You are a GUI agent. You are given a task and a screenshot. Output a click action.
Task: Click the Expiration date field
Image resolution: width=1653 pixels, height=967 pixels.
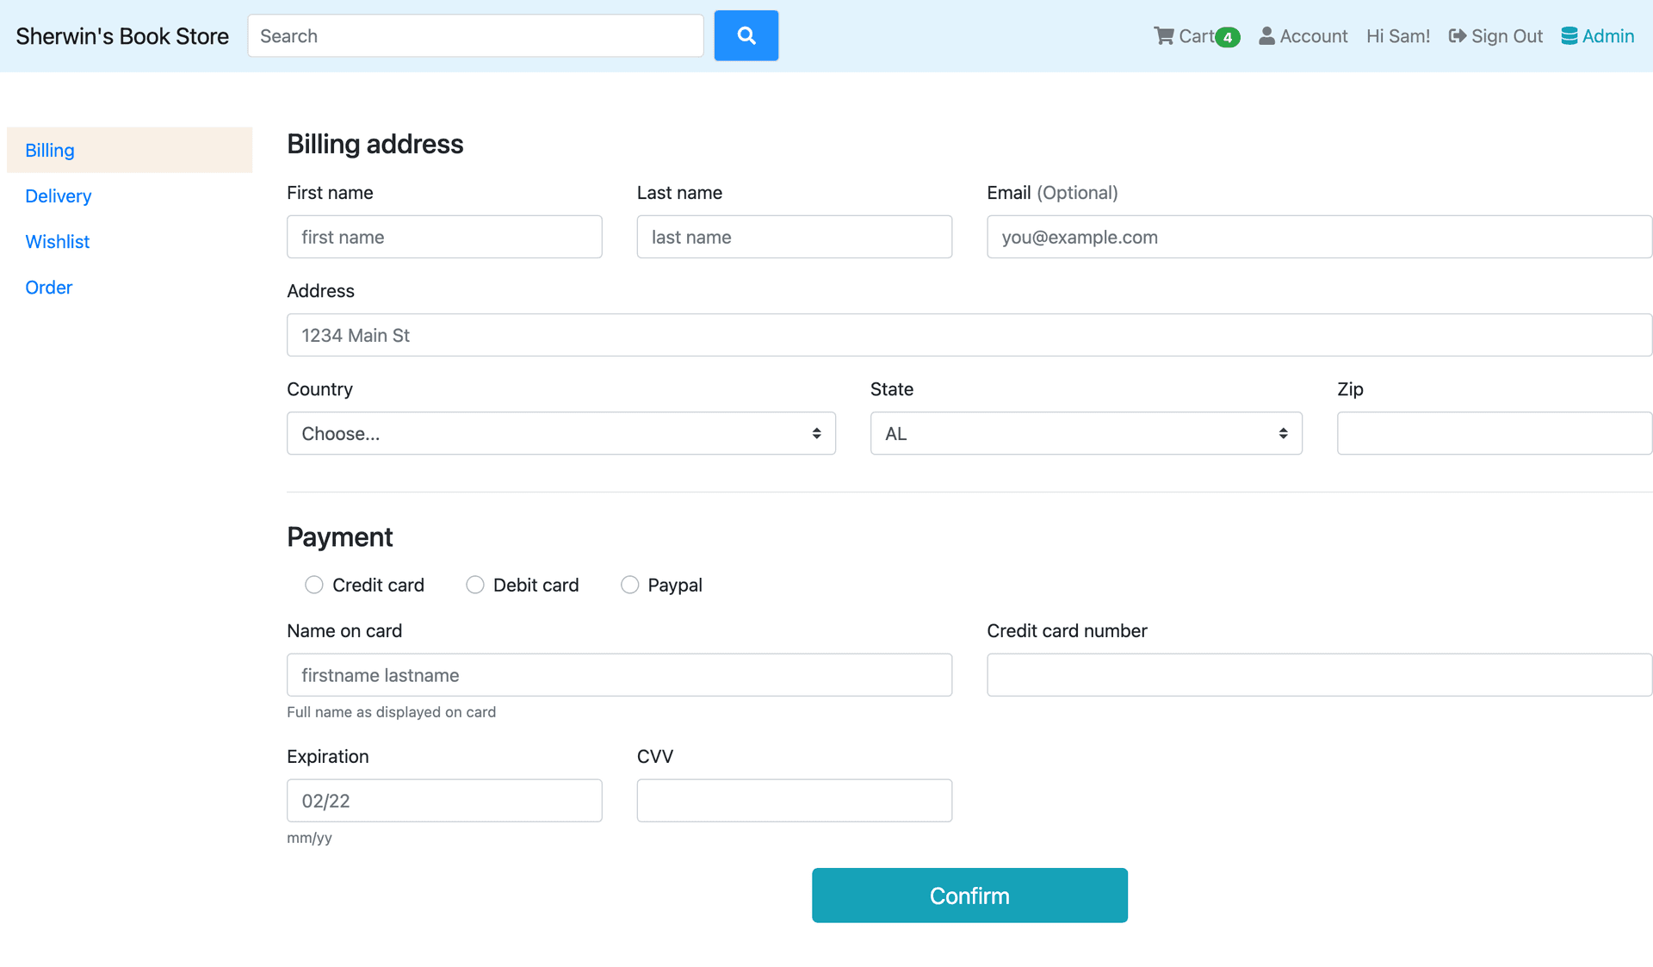pyautogui.click(x=444, y=801)
